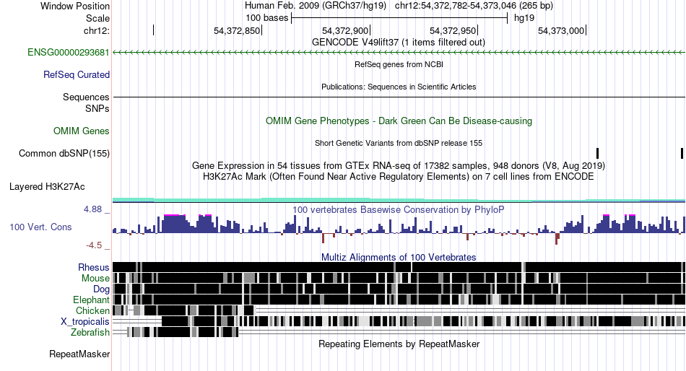This screenshot has width=686, height=371.
Task: Select the Zebrafish alignment row label
Action: click(x=90, y=333)
